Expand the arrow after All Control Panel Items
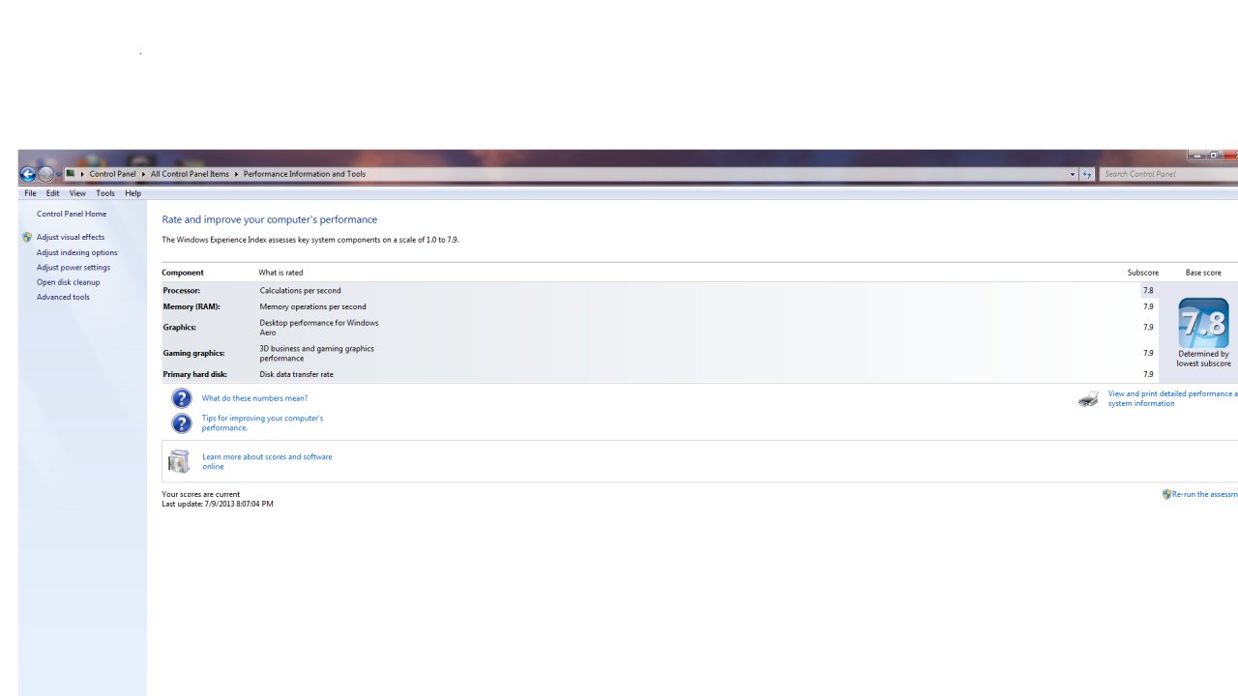Image resolution: width=1238 pixels, height=696 pixels. 236,174
